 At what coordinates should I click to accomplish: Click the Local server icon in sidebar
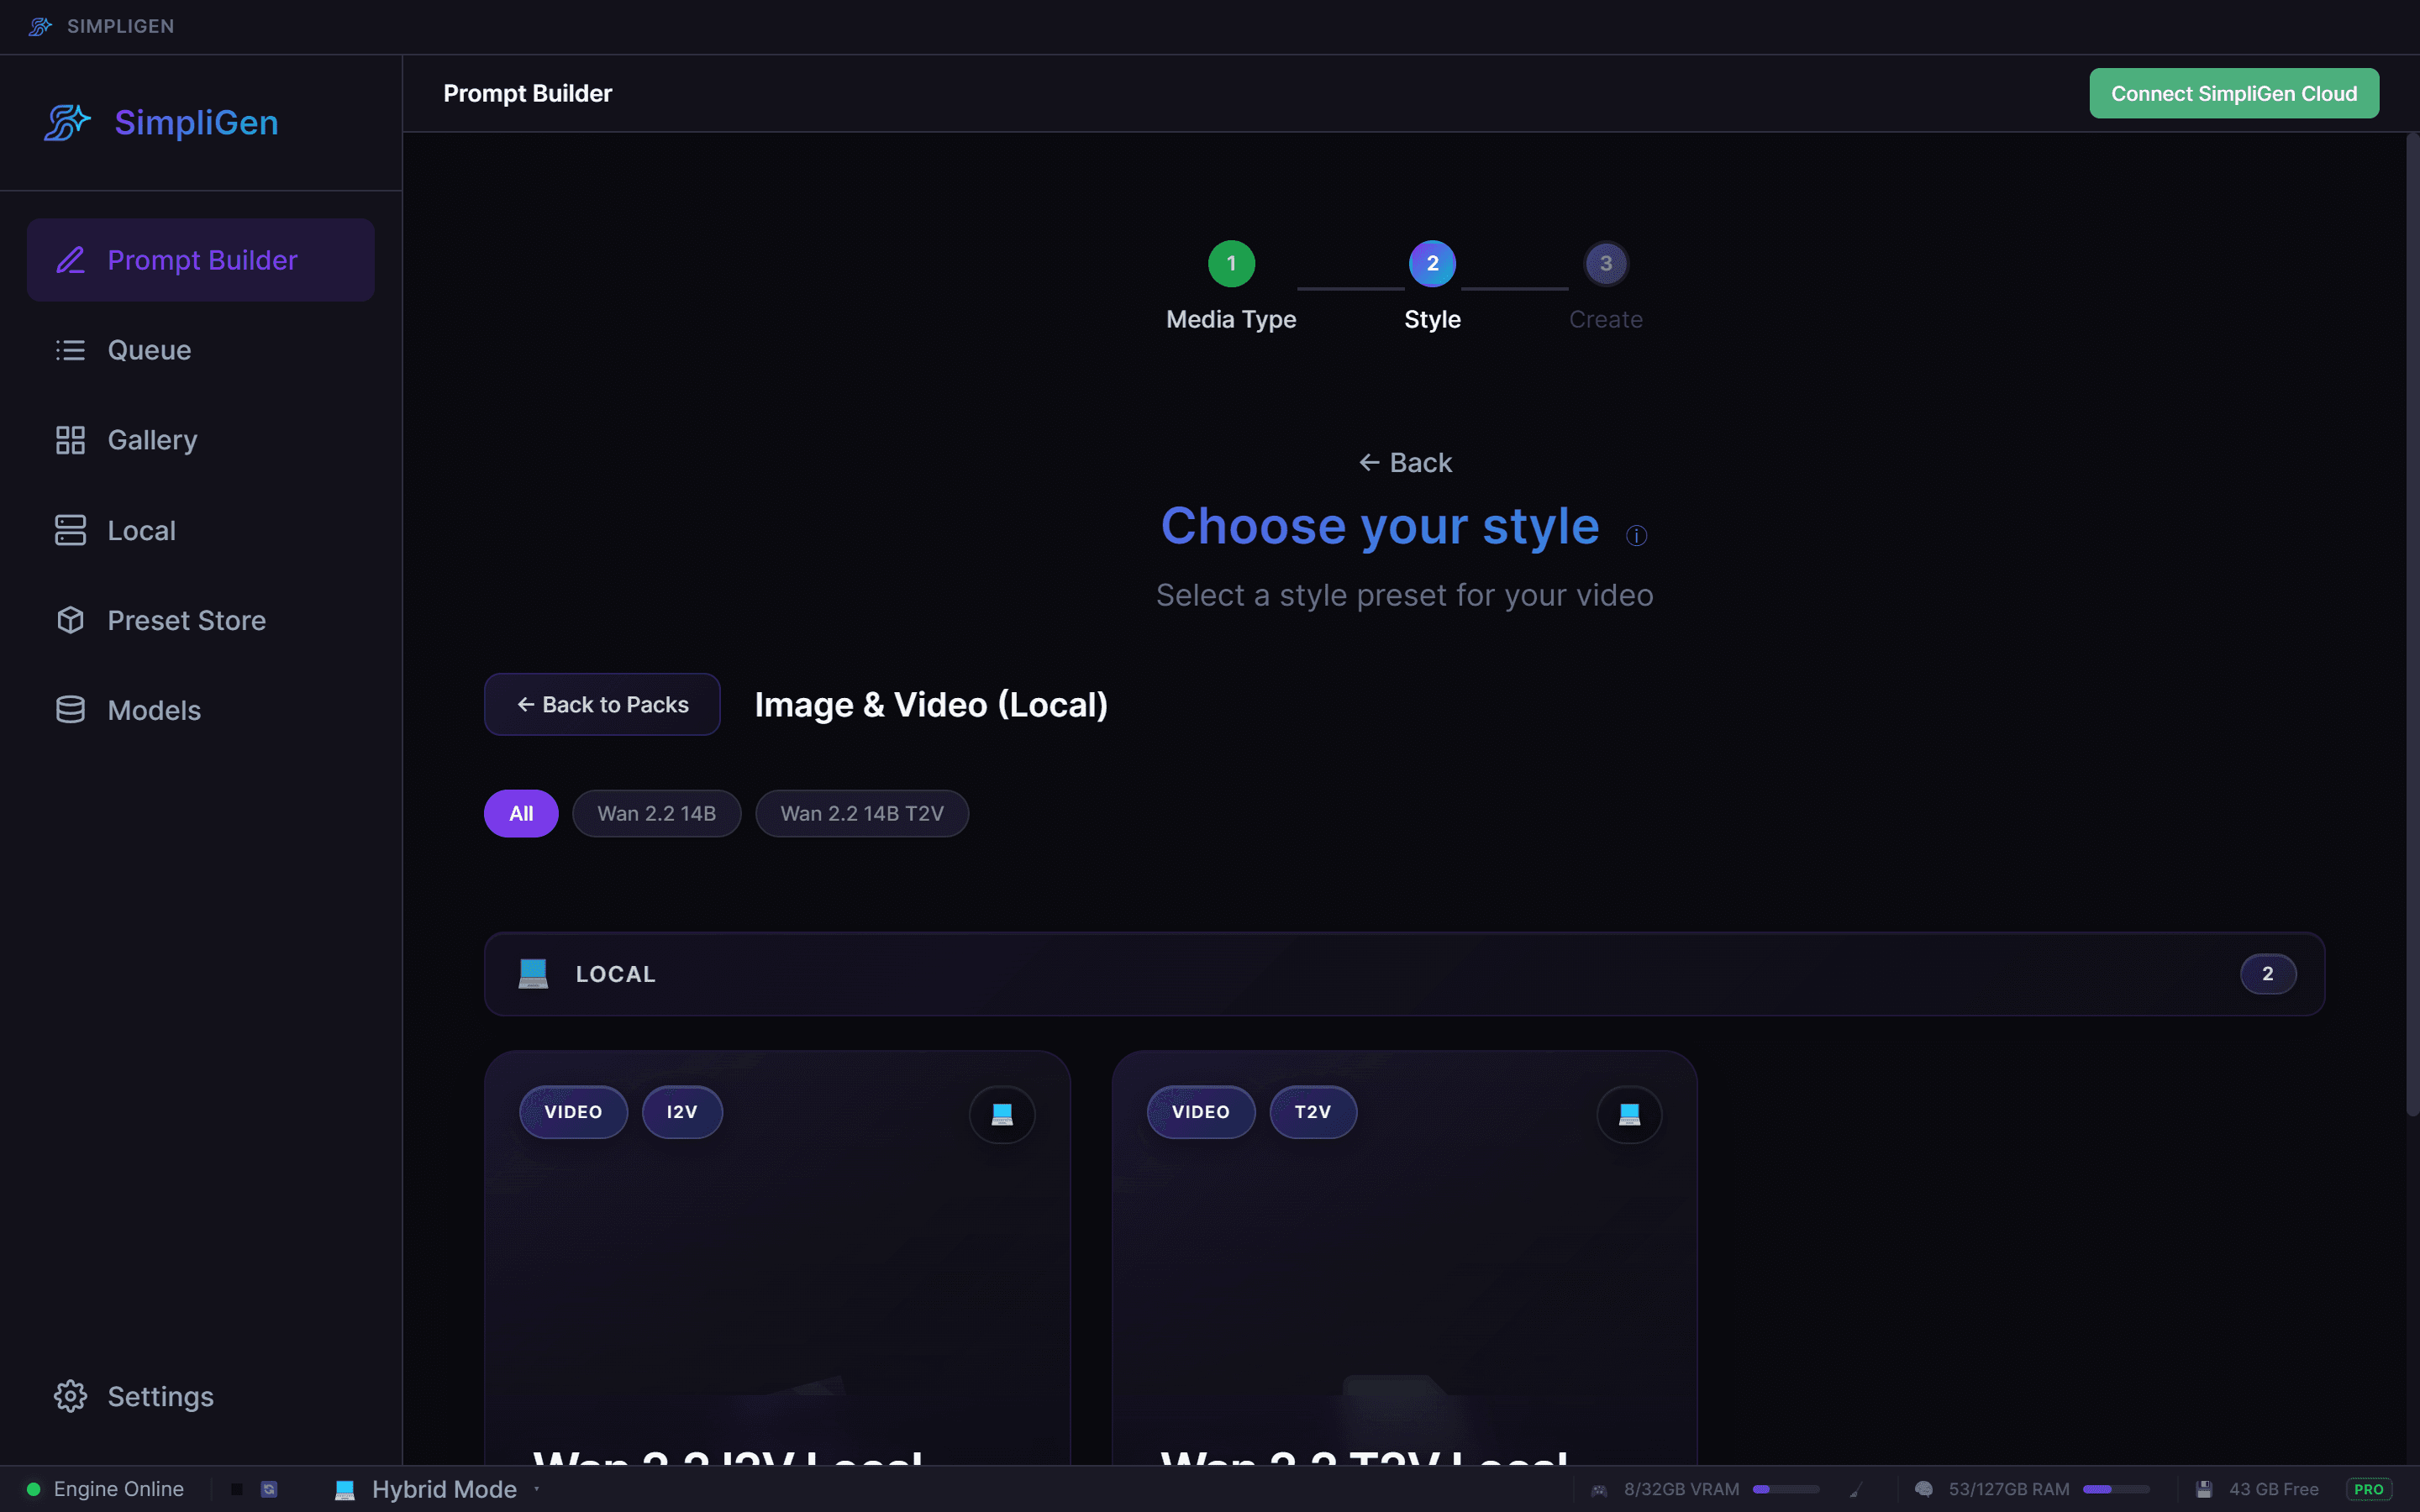70,530
